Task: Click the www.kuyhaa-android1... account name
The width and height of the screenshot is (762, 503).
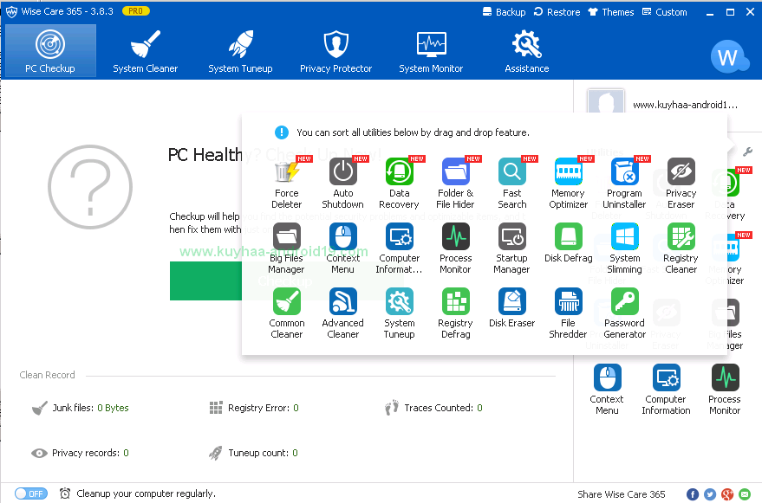Action: (685, 105)
